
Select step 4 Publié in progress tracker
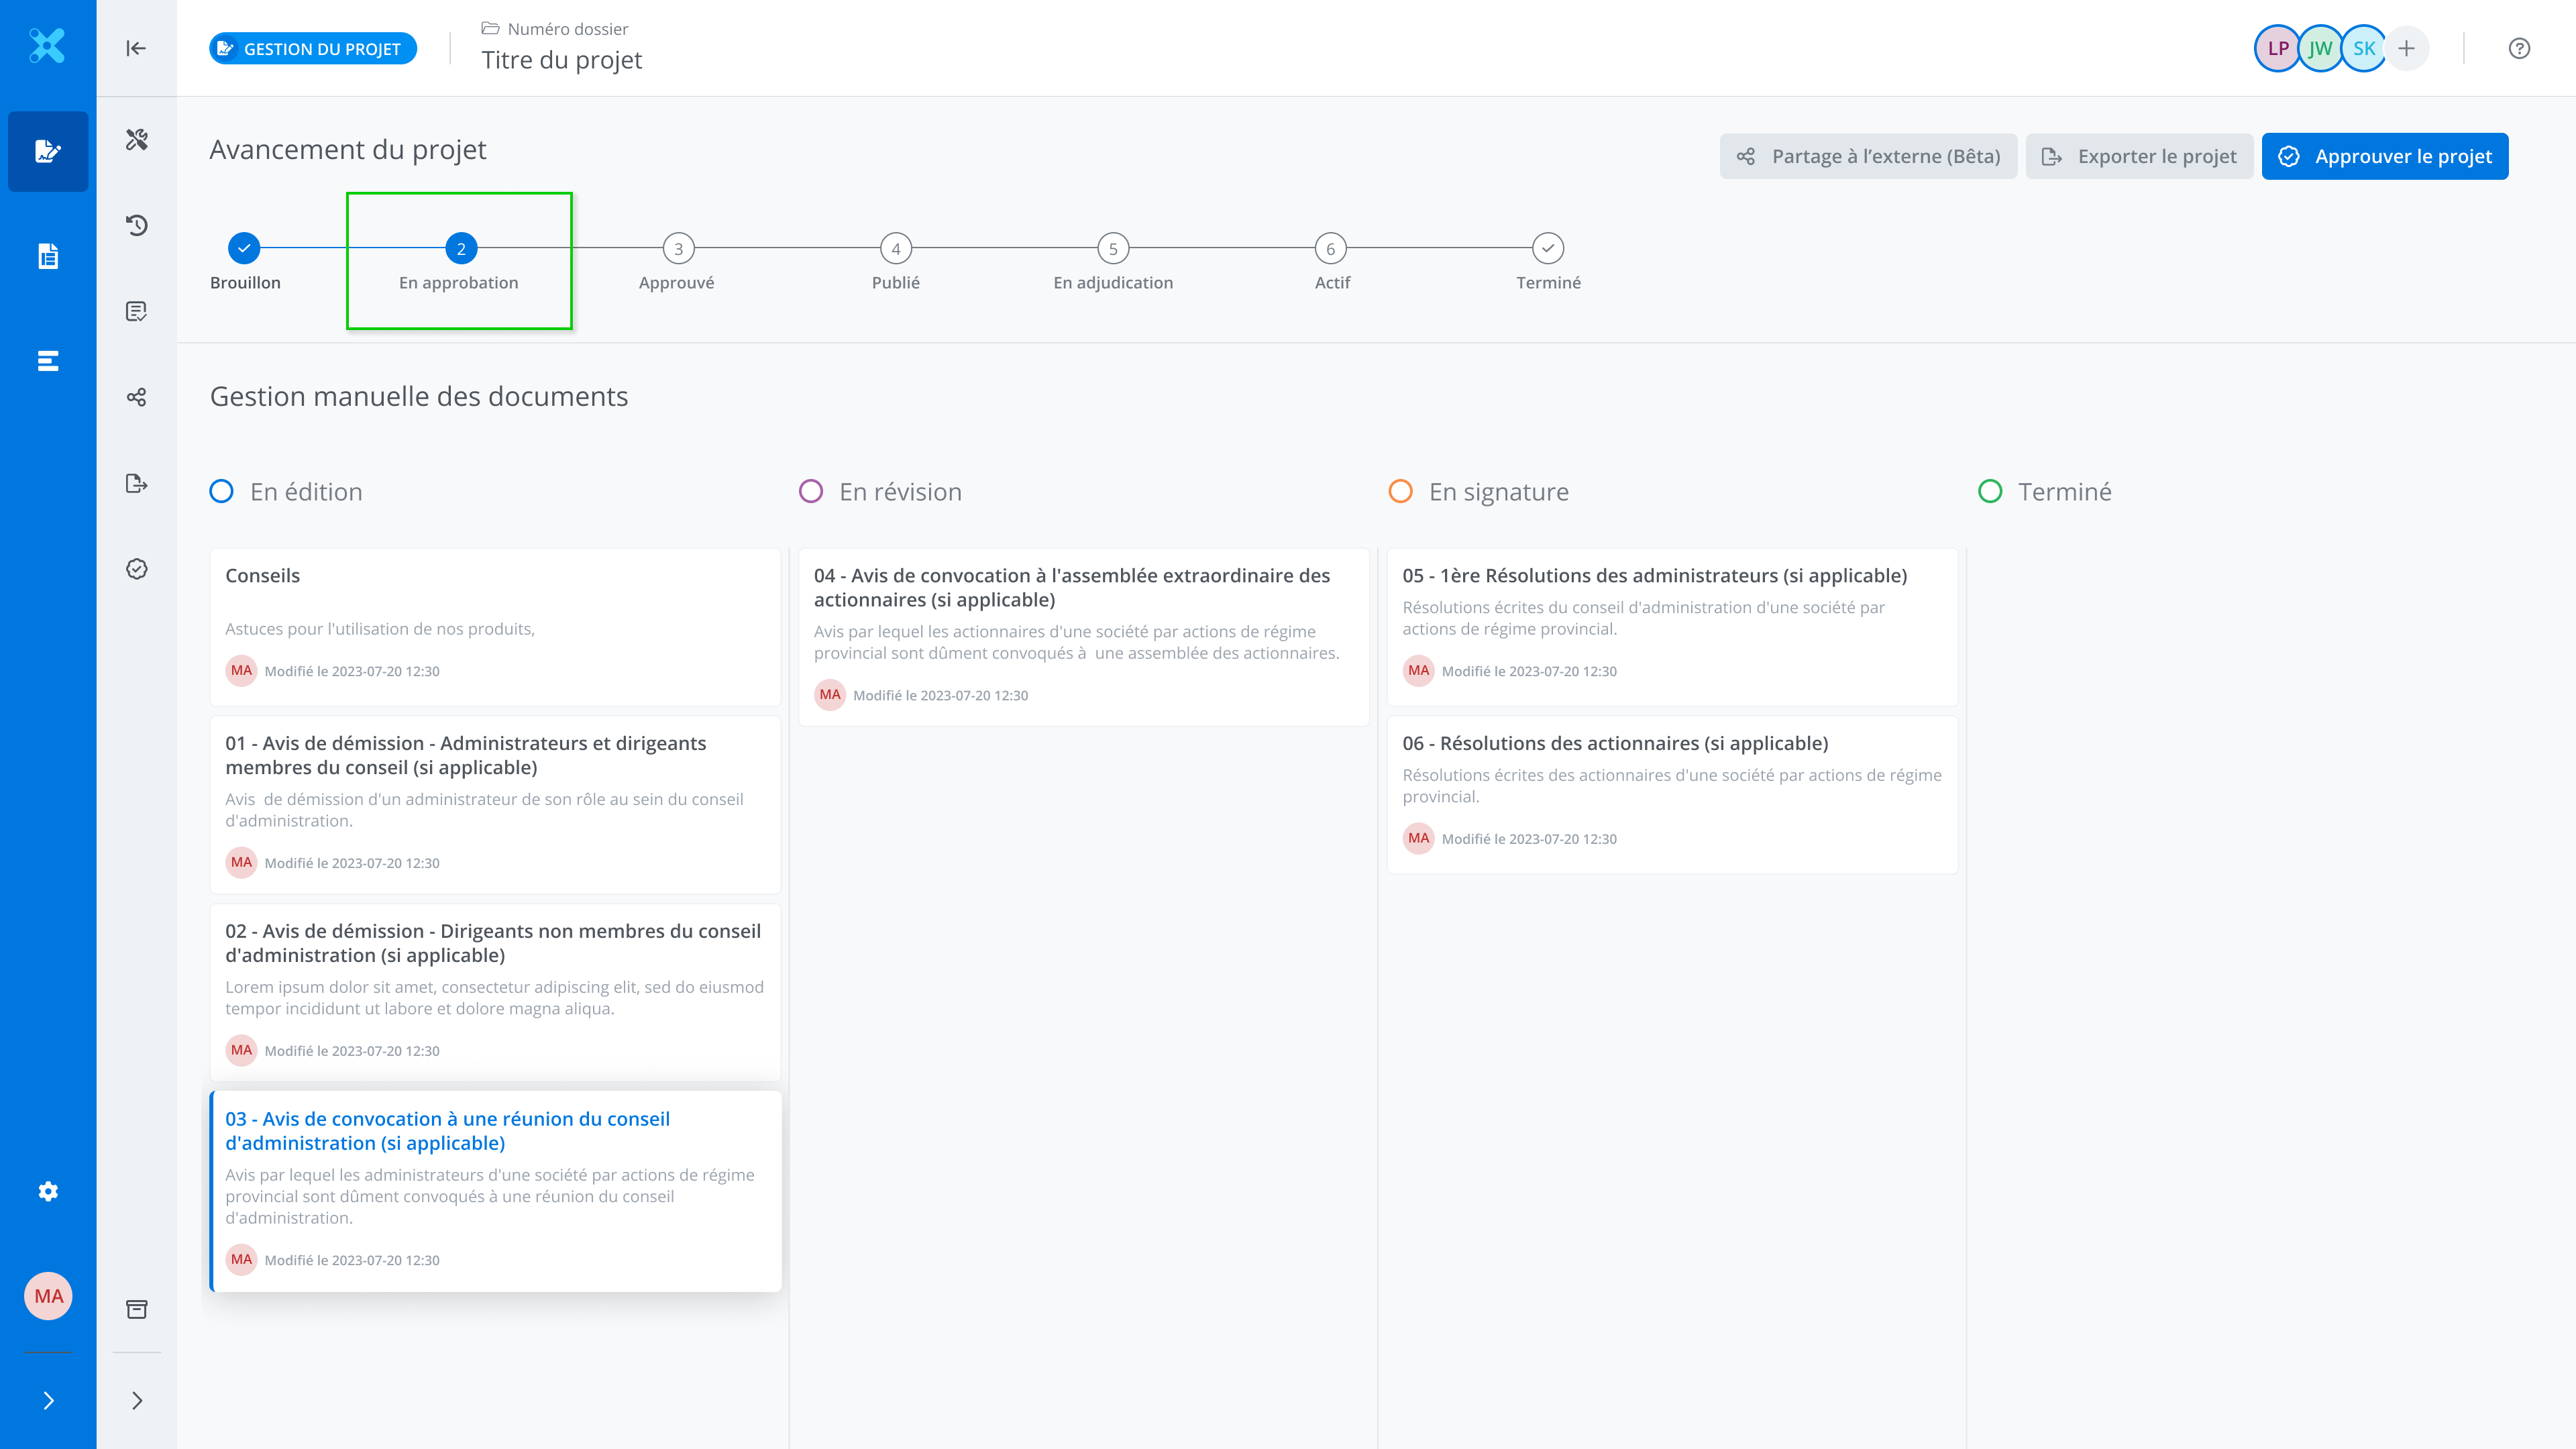tap(895, 249)
